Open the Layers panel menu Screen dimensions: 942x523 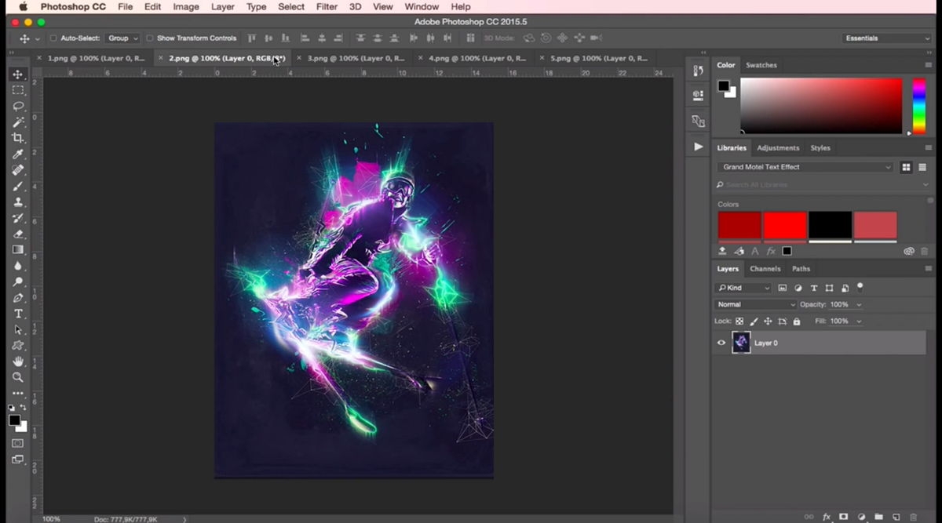point(929,269)
